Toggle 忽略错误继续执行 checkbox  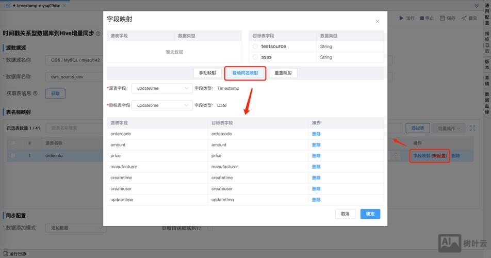[210, 228]
